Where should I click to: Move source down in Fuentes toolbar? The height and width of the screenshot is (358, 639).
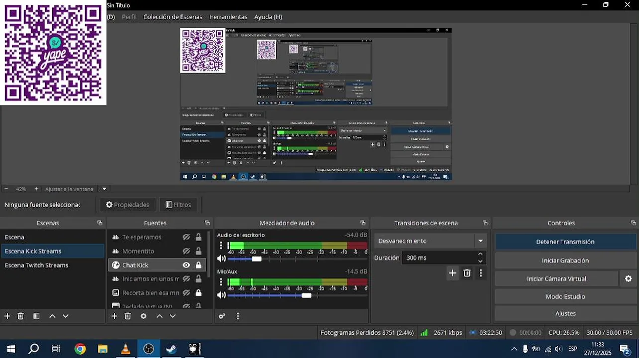173,316
